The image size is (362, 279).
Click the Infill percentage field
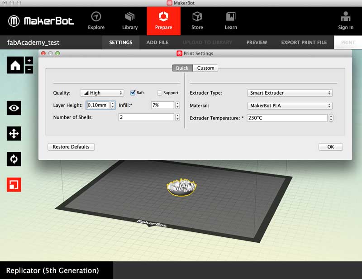click(x=162, y=105)
